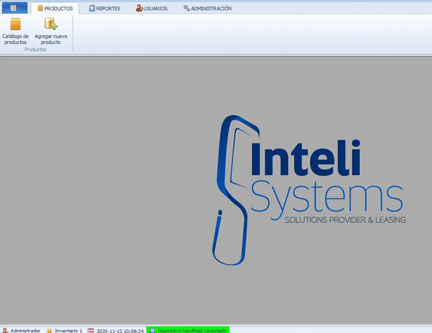The width and height of the screenshot is (432, 333).
Task: Click the 'Catálogo de productos' text label
Action: point(15,39)
